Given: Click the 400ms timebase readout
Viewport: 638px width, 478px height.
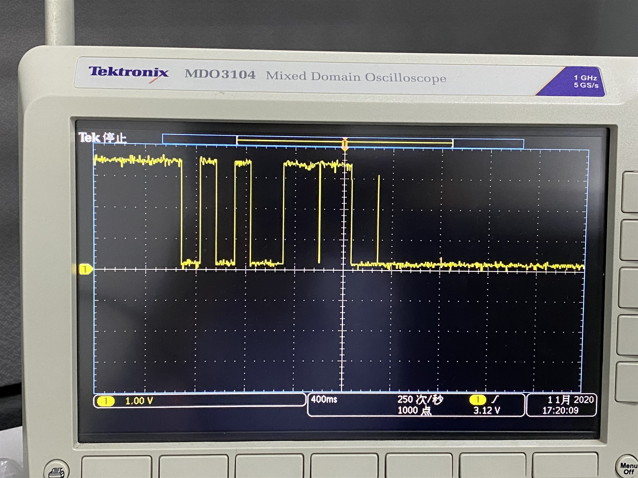Looking at the screenshot, I should [324, 399].
